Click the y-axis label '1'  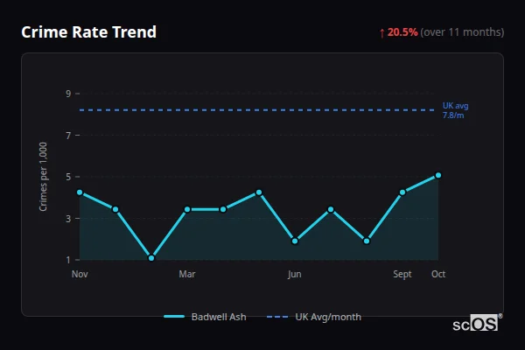[68, 260]
